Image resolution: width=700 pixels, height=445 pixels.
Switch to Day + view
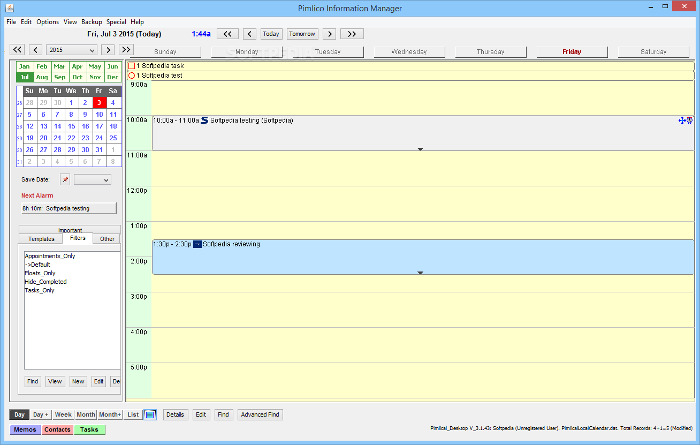pyautogui.click(x=41, y=414)
